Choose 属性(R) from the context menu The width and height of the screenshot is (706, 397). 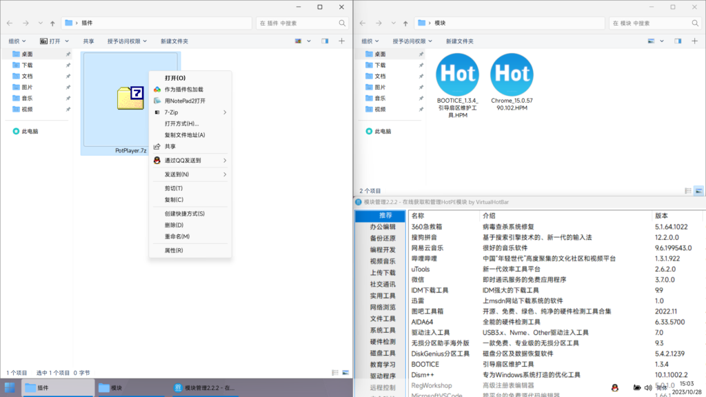click(x=190, y=250)
